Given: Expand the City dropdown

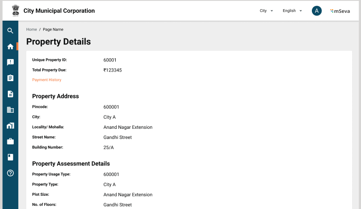Looking at the screenshot, I should (266, 11).
